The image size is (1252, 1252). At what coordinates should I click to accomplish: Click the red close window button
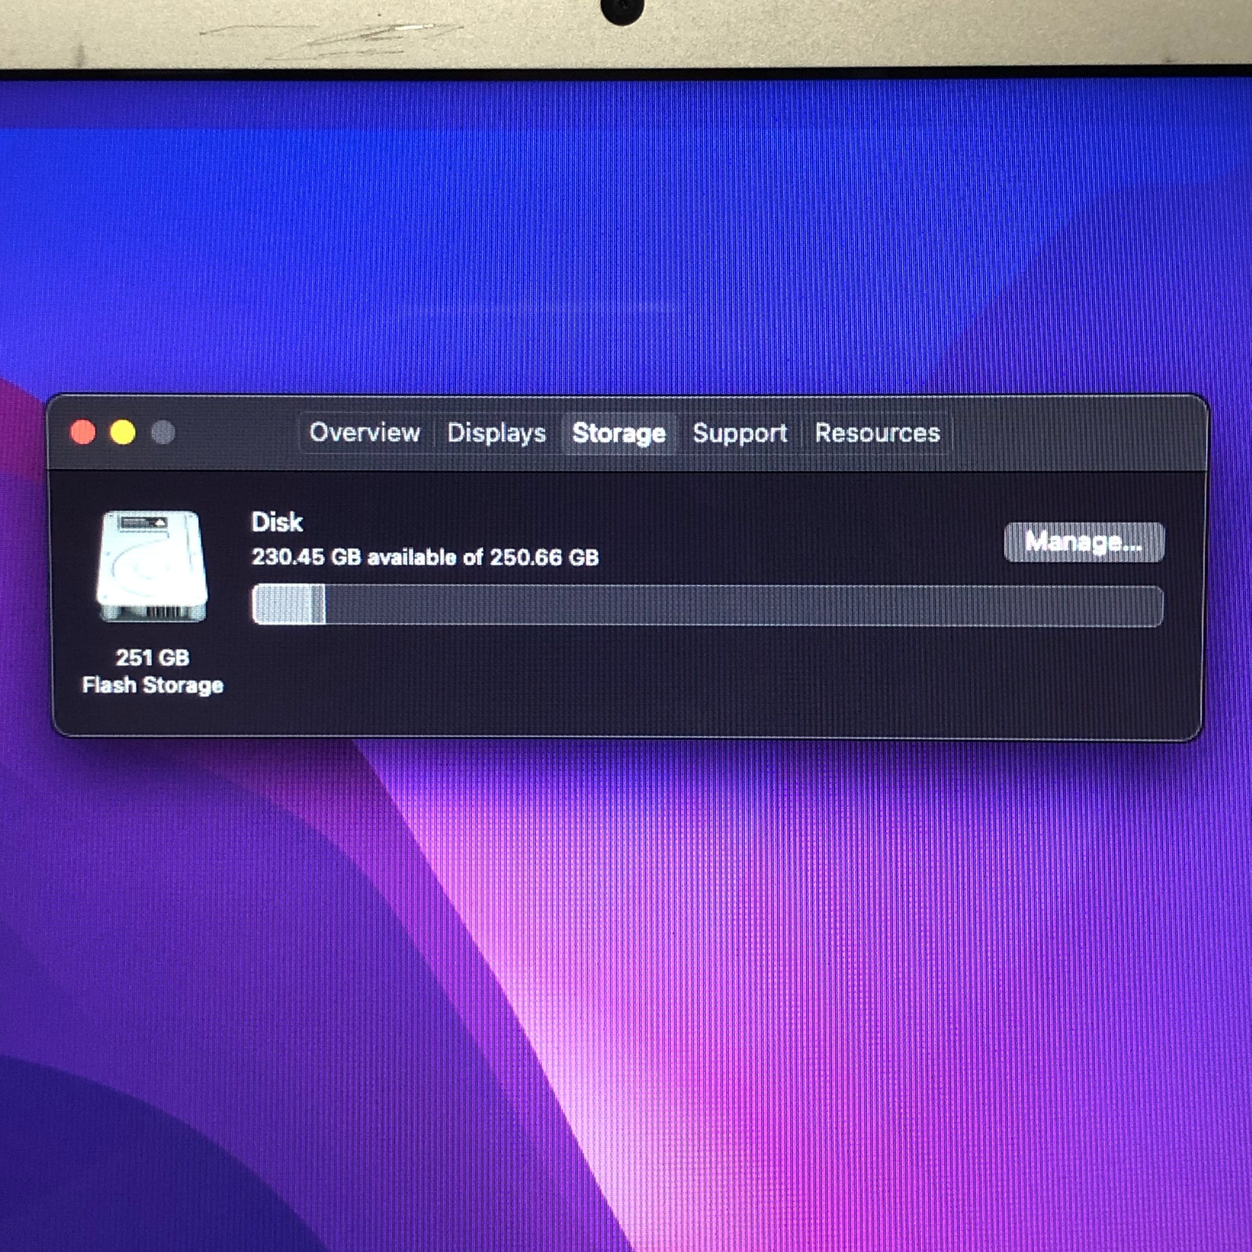coord(83,432)
